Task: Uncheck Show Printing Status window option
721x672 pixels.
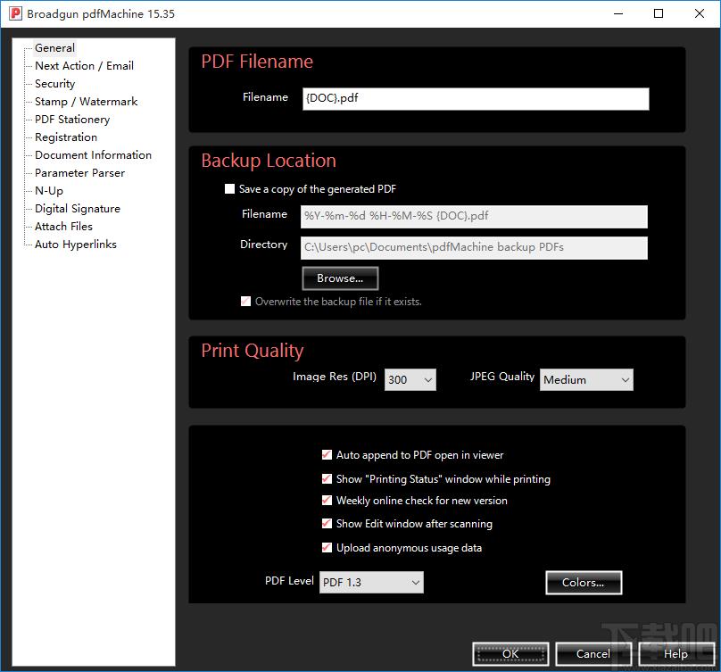Action: pos(327,479)
